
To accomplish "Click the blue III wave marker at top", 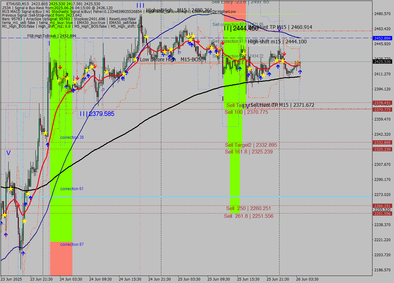I will [x=140, y=5].
